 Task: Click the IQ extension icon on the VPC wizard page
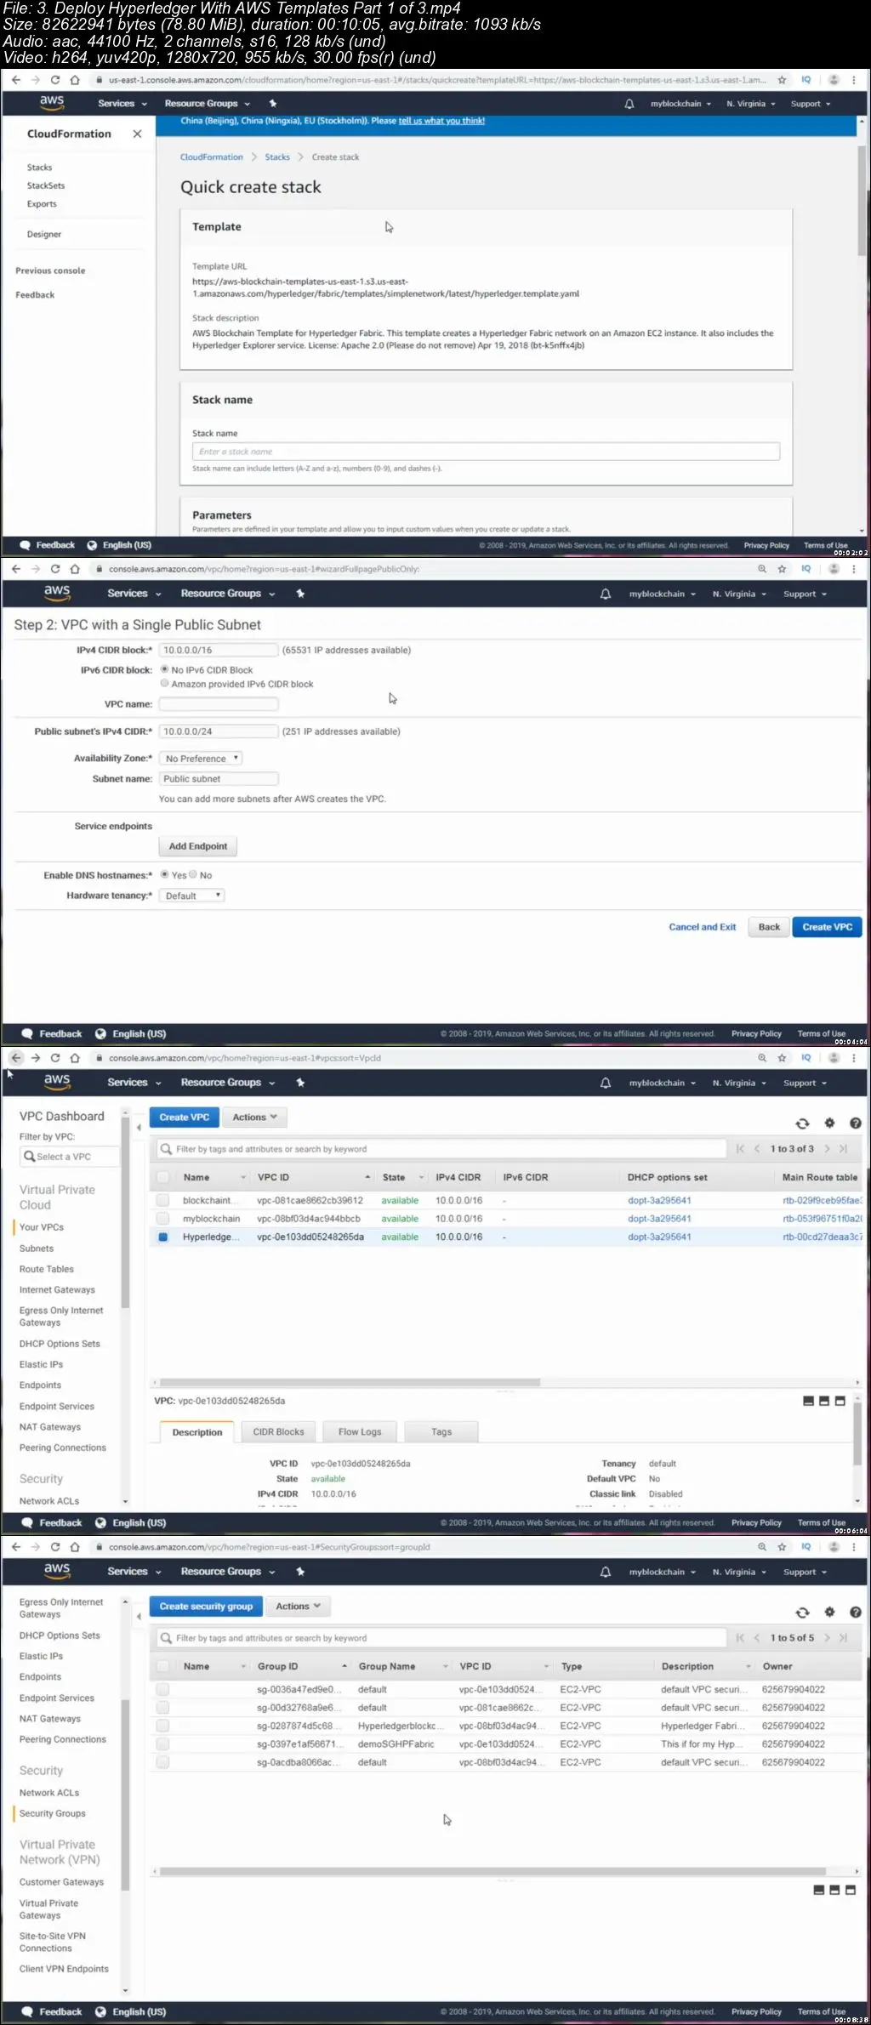(806, 569)
